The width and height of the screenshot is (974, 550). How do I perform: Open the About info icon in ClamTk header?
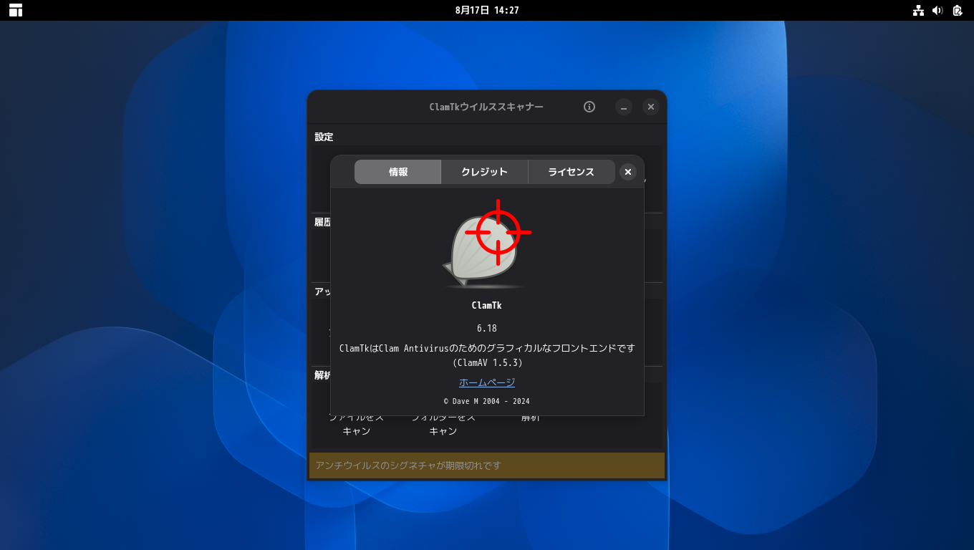(589, 107)
